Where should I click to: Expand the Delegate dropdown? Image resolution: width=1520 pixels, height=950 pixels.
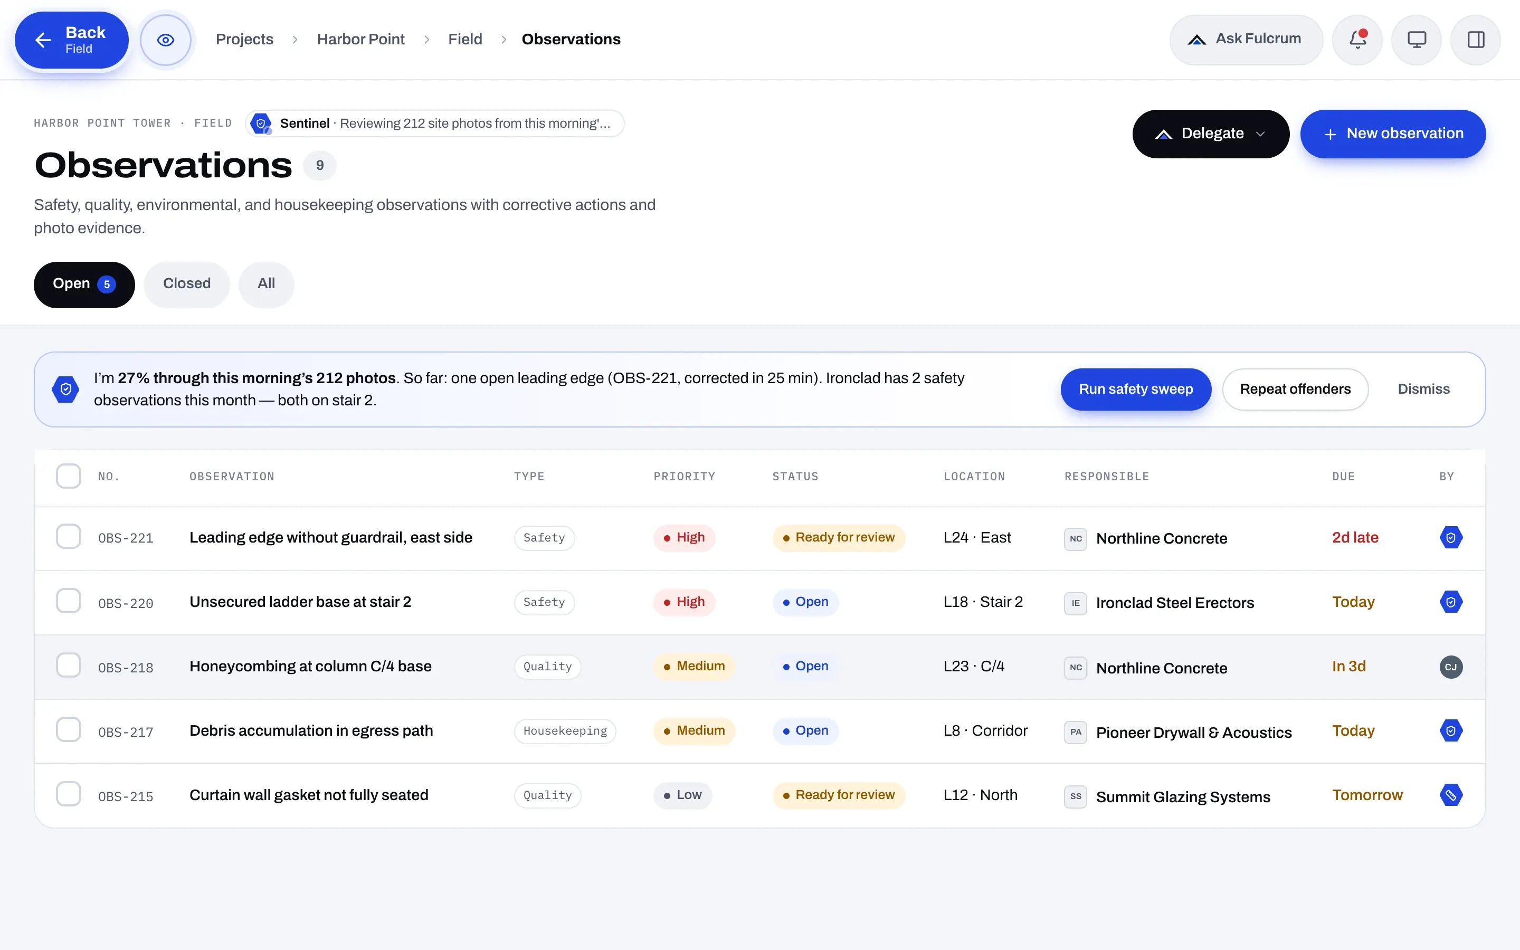pyautogui.click(x=1210, y=134)
